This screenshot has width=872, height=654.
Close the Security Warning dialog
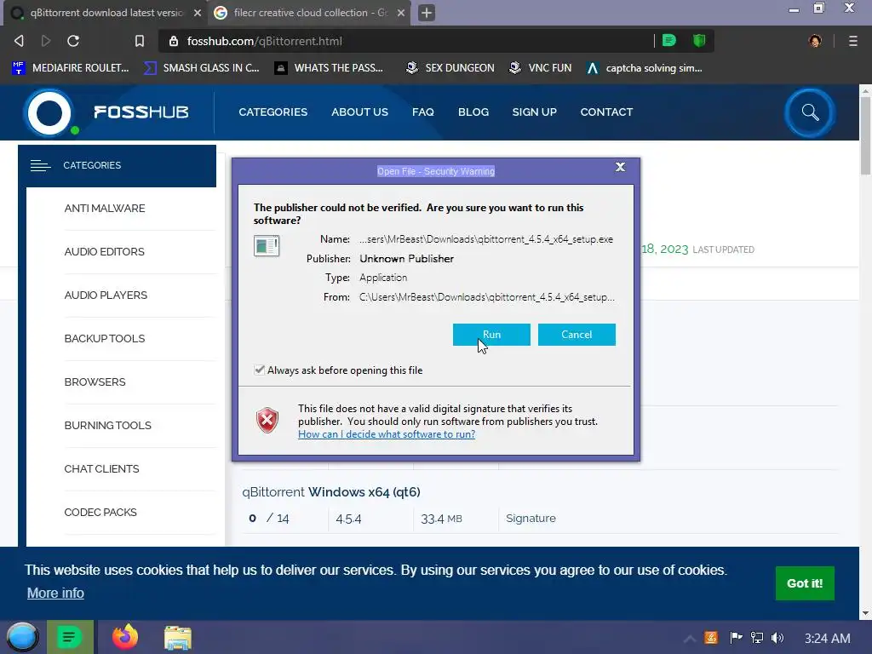620,167
